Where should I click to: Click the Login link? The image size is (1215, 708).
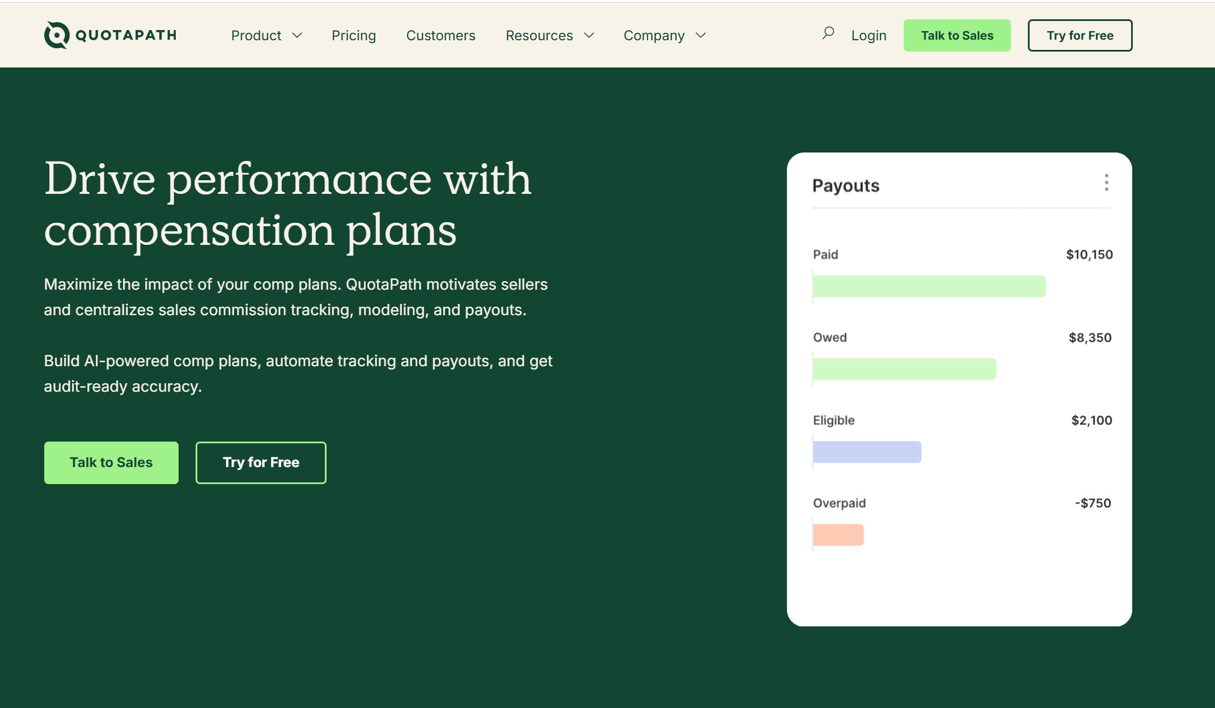869,35
